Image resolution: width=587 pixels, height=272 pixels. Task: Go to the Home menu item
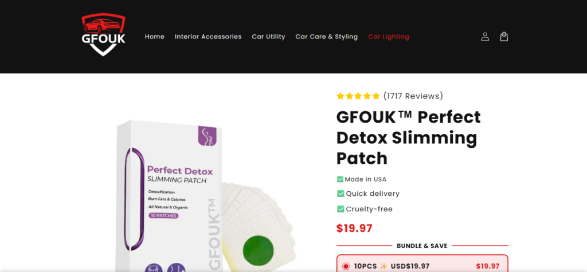tap(155, 37)
